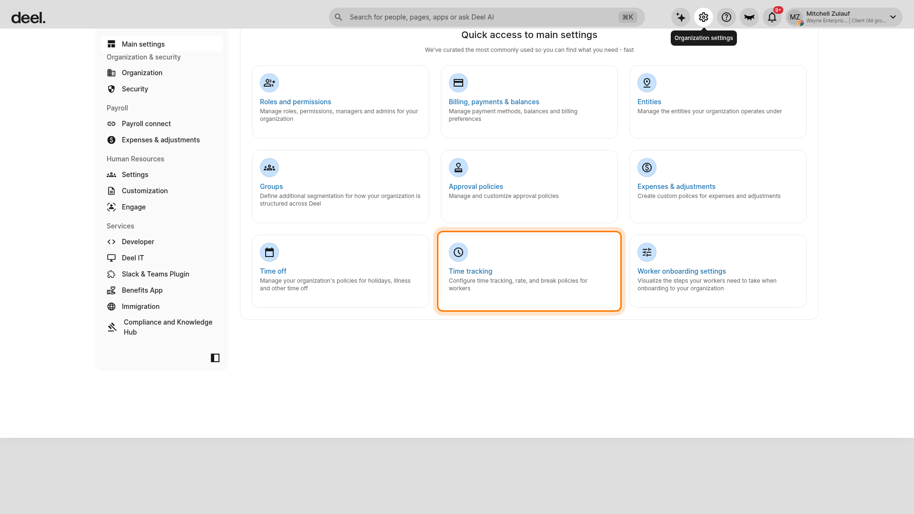
Task: Open Expenses & adjustments card link
Action: 676,187
